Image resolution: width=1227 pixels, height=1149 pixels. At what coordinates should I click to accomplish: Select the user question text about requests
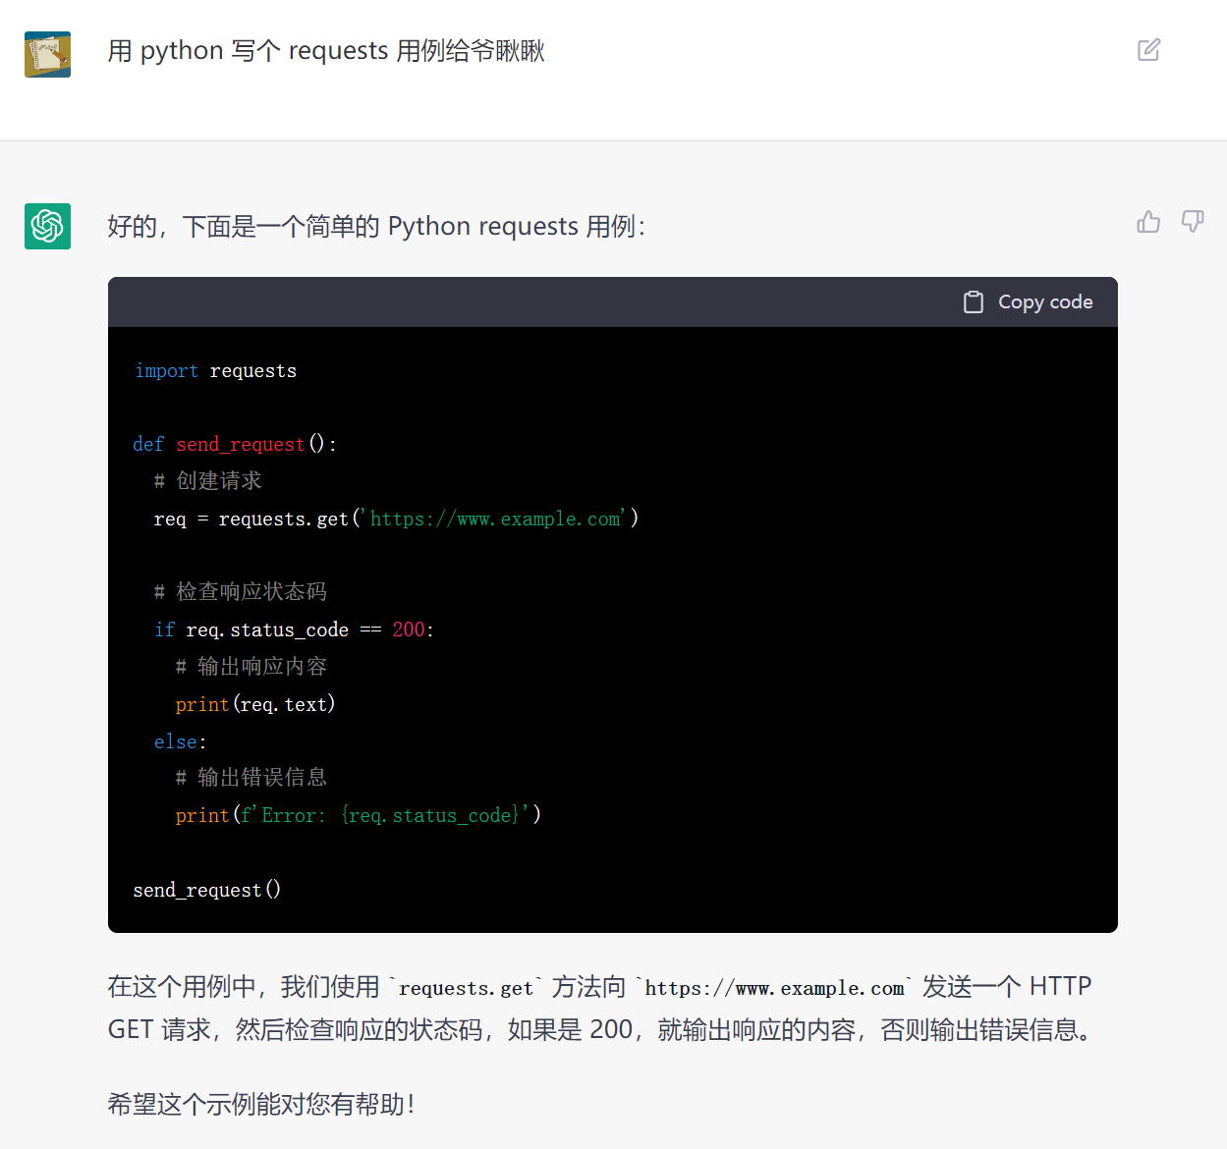point(327,50)
